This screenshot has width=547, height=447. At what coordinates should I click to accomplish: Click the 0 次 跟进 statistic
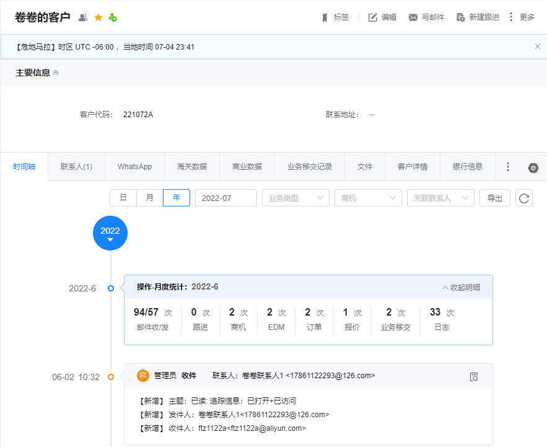coord(201,319)
